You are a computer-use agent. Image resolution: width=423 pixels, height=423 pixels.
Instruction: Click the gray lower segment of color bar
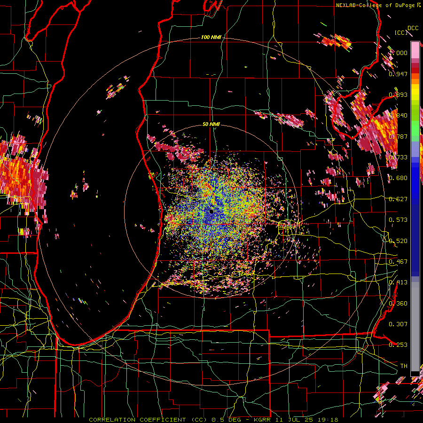click(x=415, y=327)
